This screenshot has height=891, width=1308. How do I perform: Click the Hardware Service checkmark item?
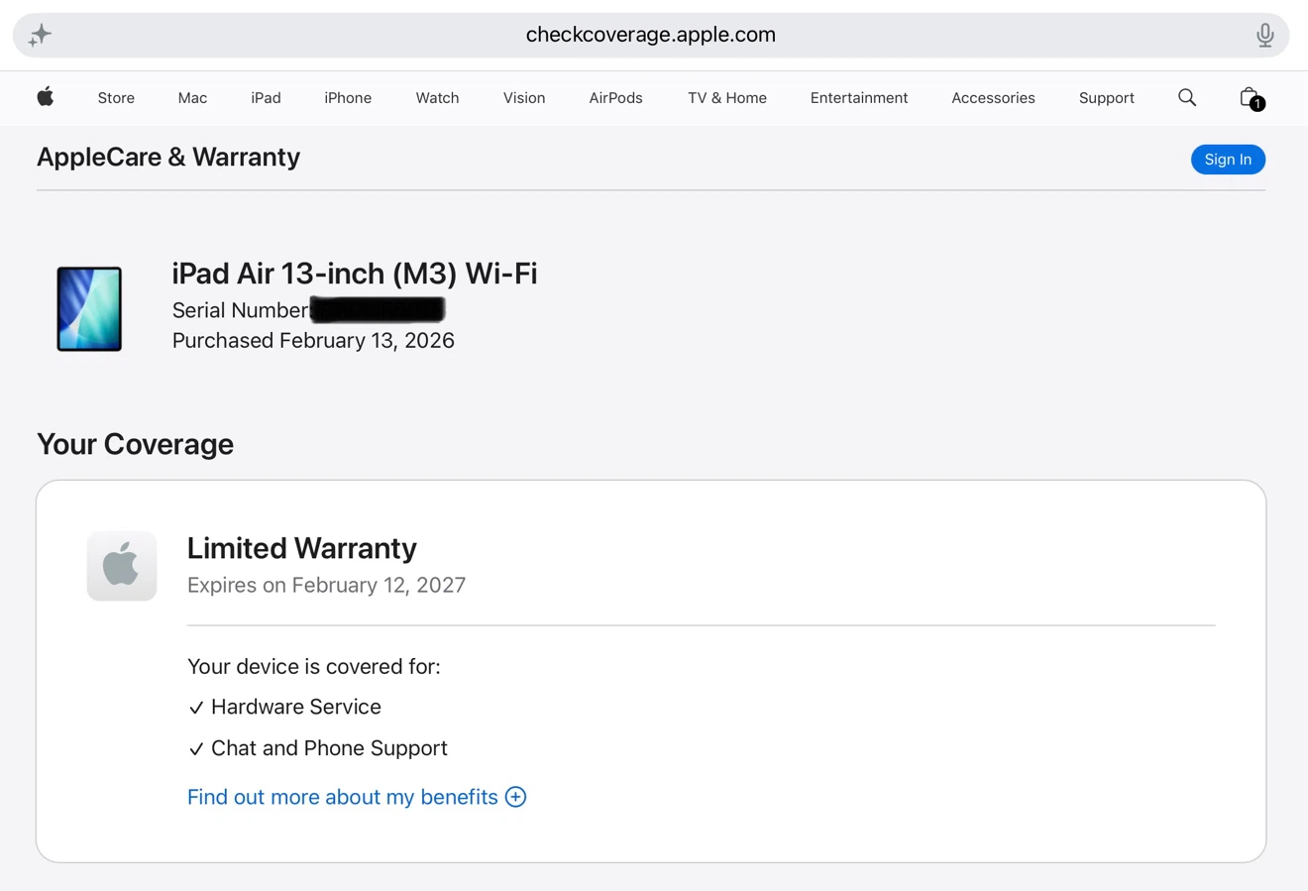click(x=284, y=707)
